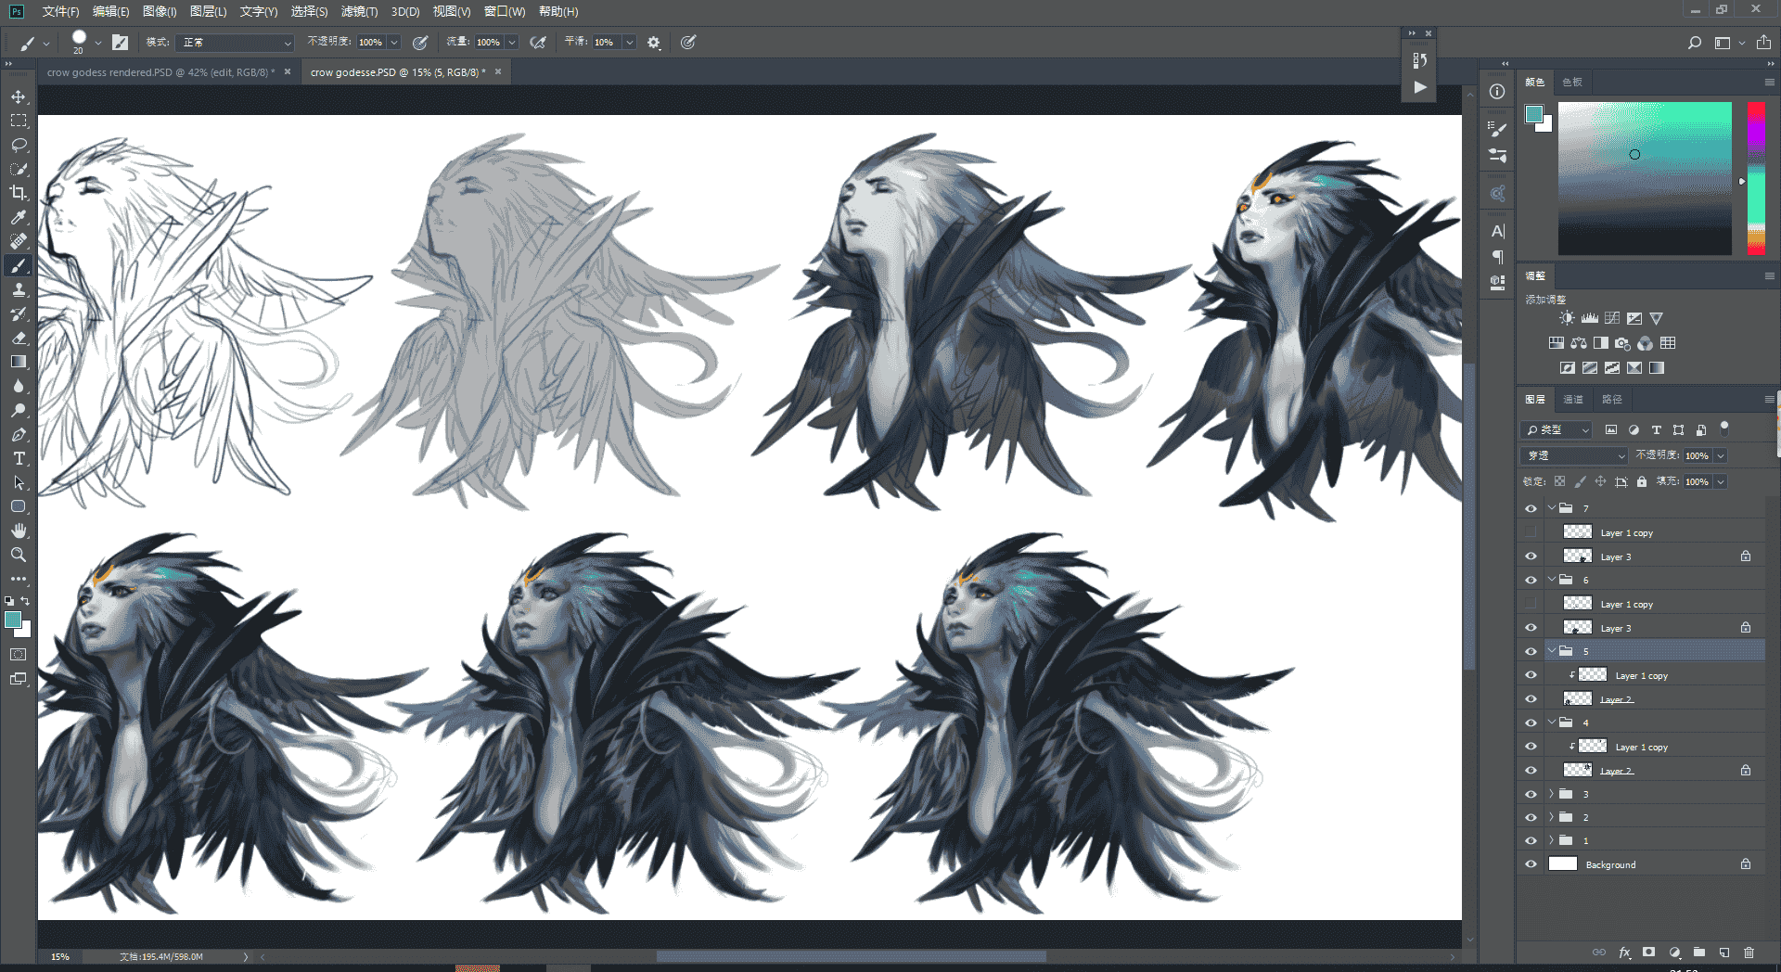Expand group 3 in layers panel
The image size is (1781, 972).
pos(1551,794)
